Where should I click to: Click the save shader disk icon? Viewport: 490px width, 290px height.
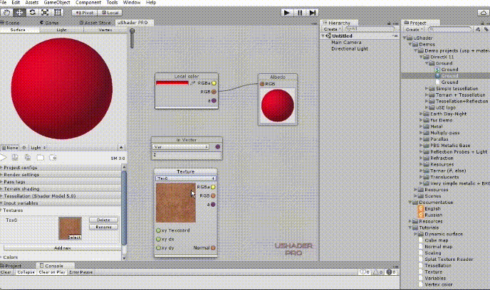pos(15,158)
